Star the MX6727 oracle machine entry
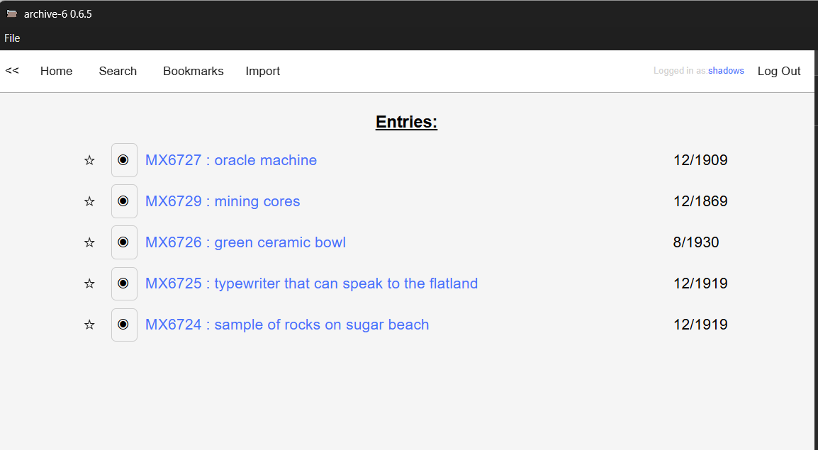The height and width of the screenshot is (450, 818). [x=89, y=161]
